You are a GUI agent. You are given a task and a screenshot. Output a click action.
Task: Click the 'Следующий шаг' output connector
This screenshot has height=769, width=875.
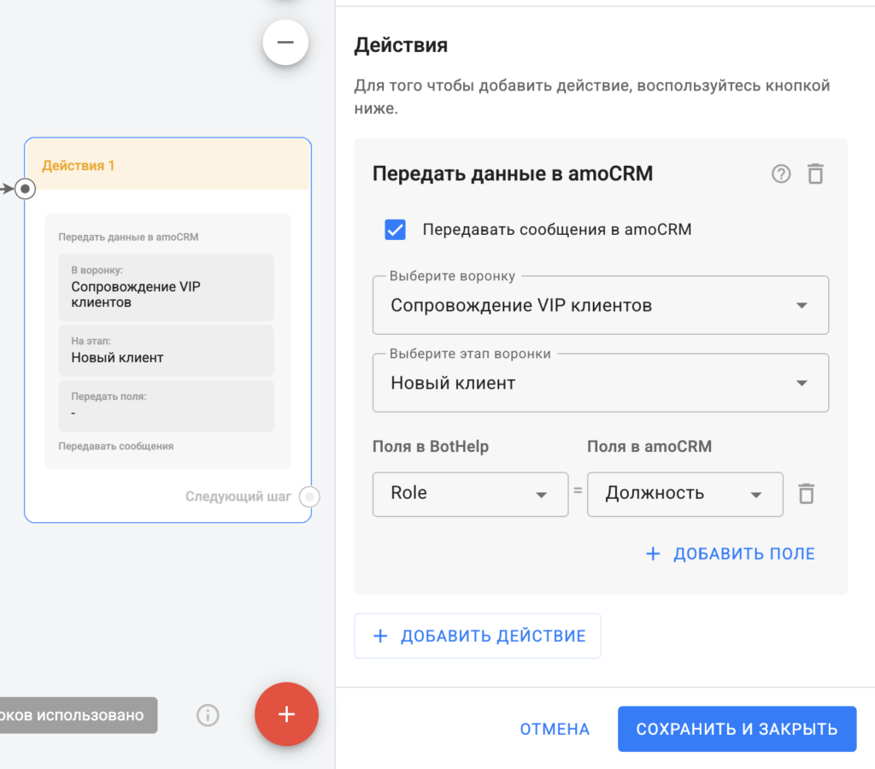(x=311, y=496)
